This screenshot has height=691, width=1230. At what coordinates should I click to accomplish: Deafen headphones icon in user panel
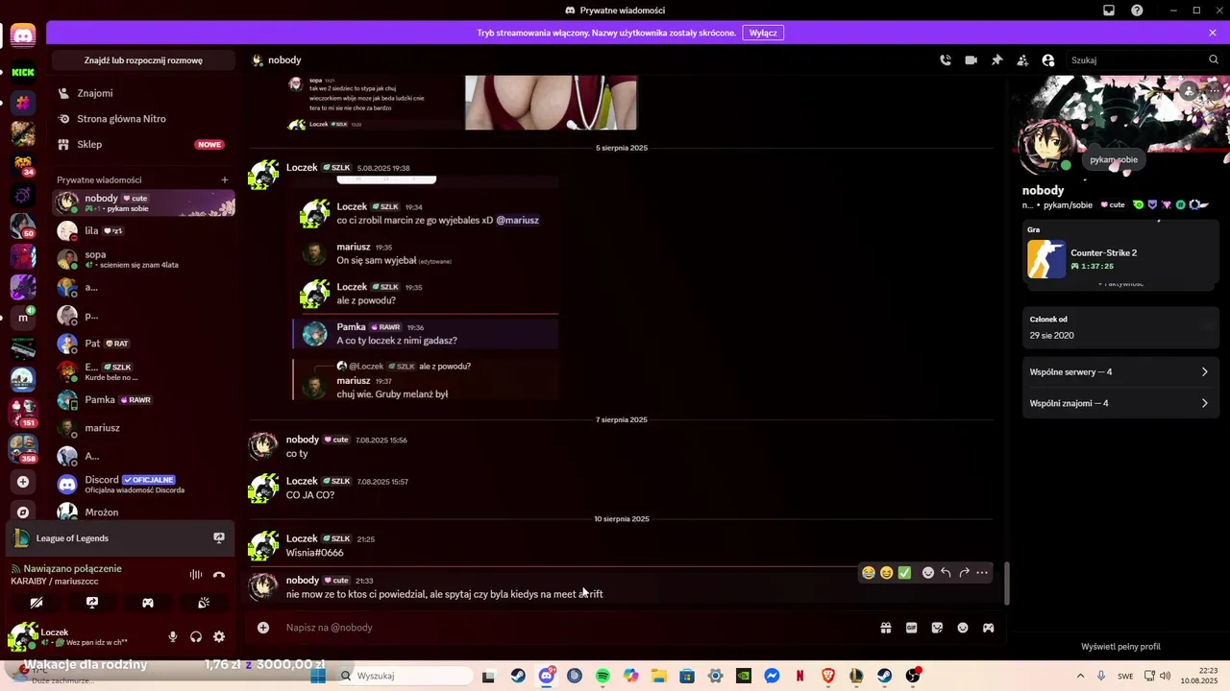[x=196, y=636]
